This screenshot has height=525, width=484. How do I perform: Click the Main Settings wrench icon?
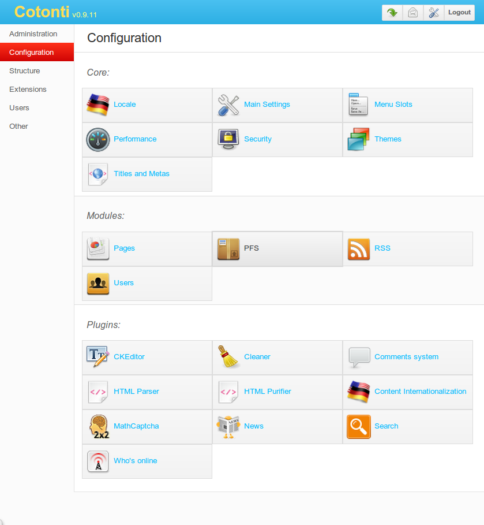pos(228,105)
